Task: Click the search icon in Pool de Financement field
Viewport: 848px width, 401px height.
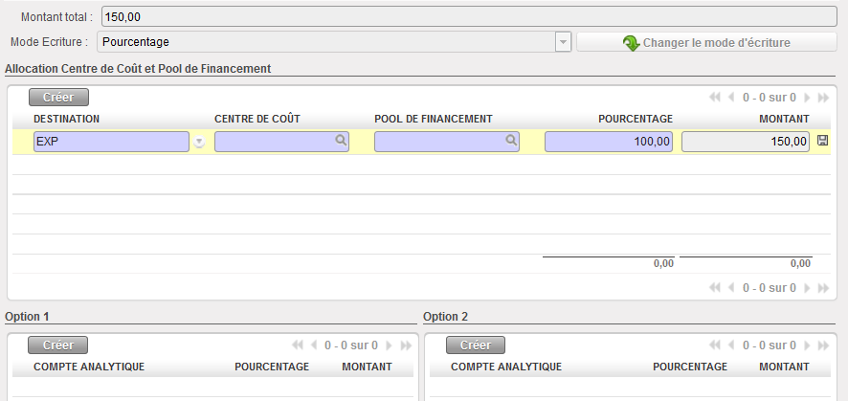Action: [x=511, y=141]
